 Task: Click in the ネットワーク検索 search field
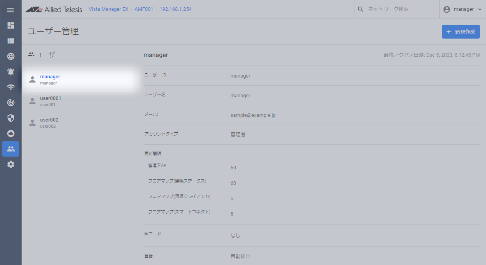(x=397, y=9)
